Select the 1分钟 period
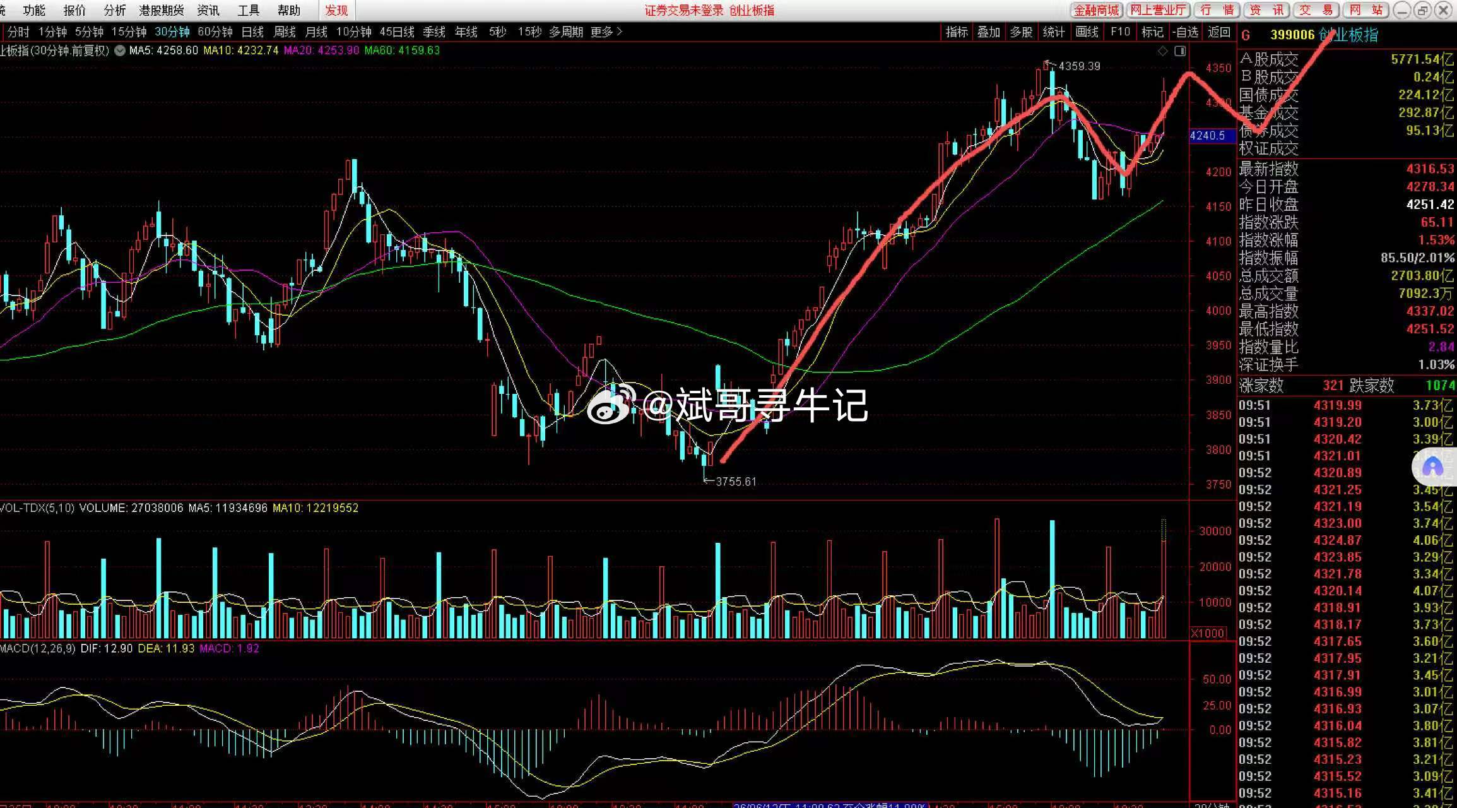 [52, 32]
